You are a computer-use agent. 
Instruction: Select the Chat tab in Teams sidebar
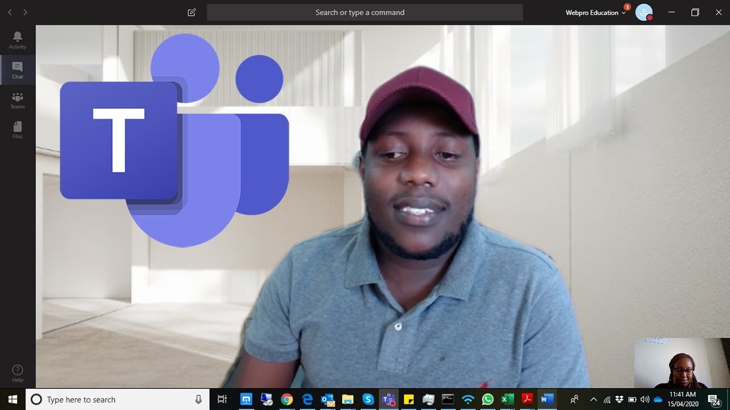click(x=18, y=70)
